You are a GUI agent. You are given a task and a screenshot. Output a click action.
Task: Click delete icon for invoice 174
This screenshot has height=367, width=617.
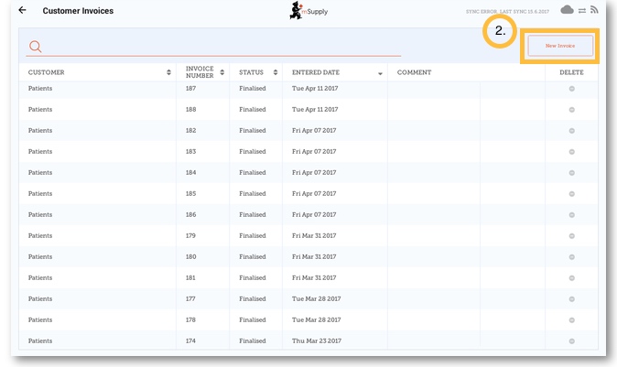click(572, 341)
